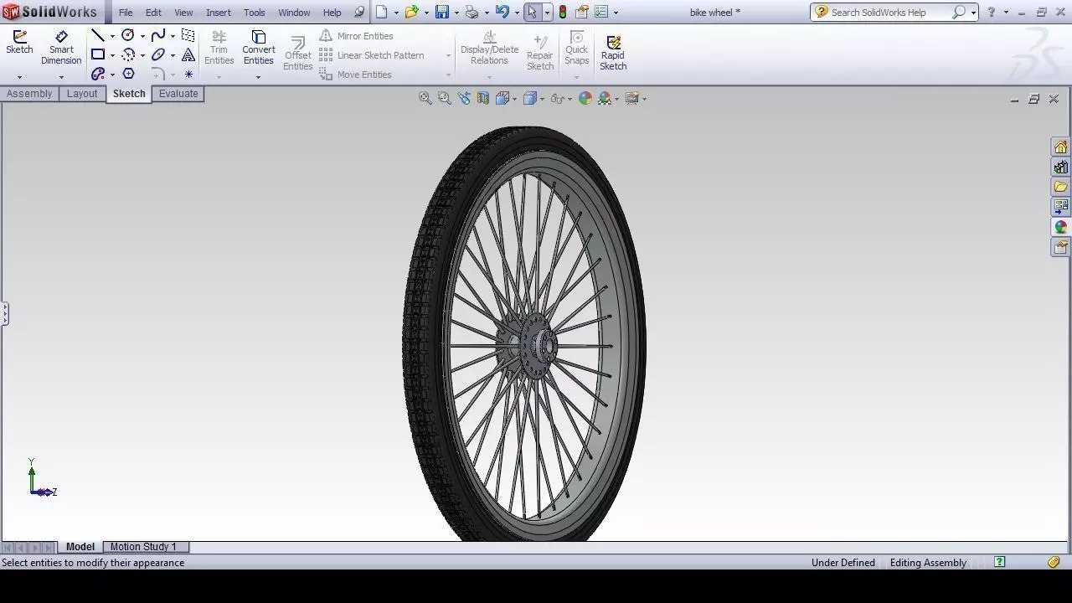Image resolution: width=1072 pixels, height=603 pixels.
Task: Open the Tools menu
Action: click(x=254, y=13)
